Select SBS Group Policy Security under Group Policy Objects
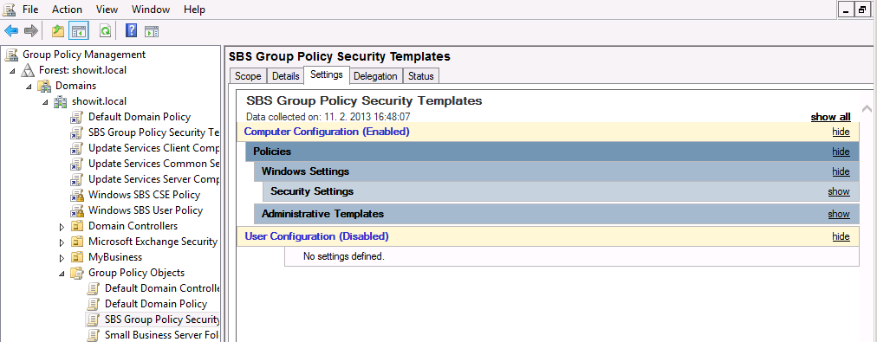 162,319
